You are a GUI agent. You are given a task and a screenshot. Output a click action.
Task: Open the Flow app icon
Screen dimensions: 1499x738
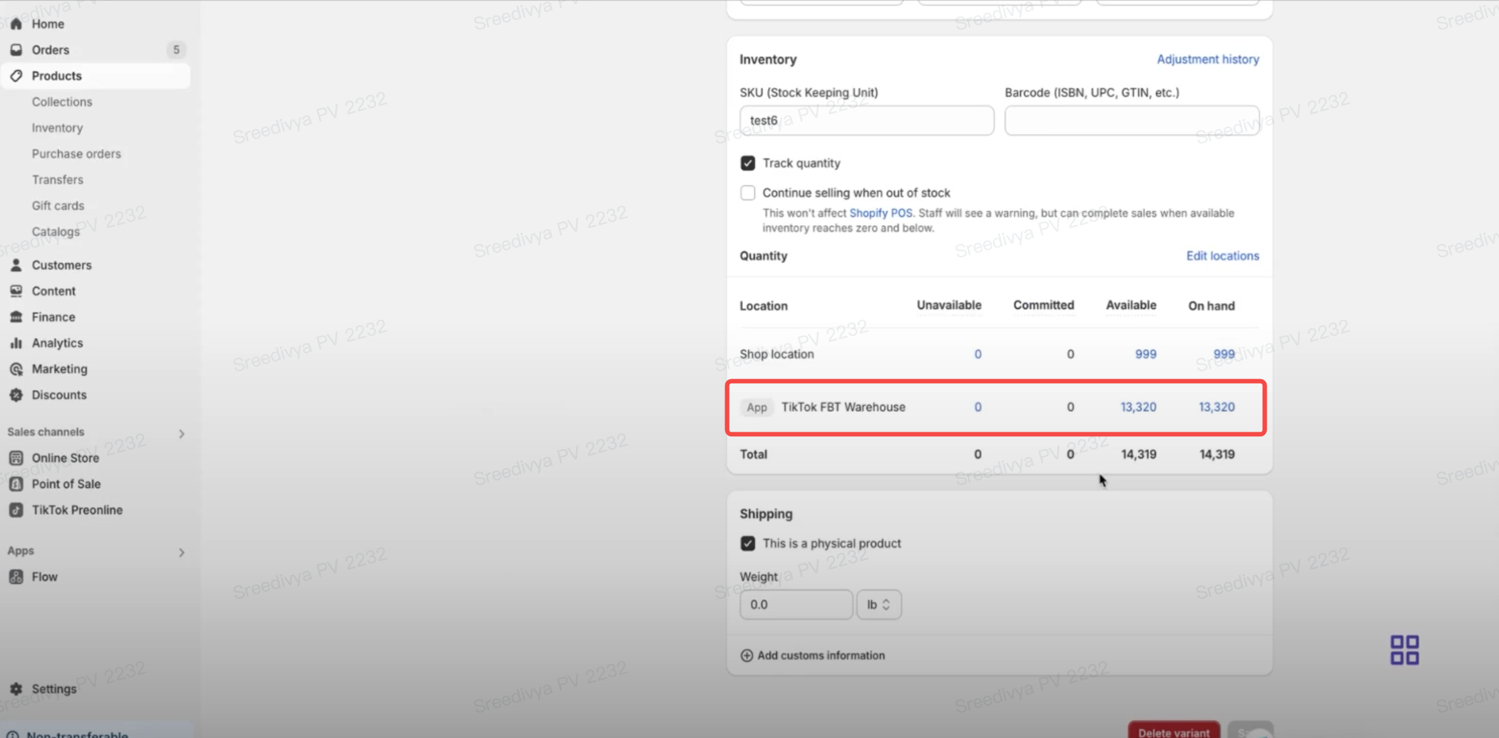16,577
